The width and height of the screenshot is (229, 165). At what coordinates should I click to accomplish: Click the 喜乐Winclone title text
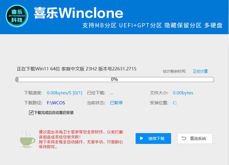pos(79,13)
